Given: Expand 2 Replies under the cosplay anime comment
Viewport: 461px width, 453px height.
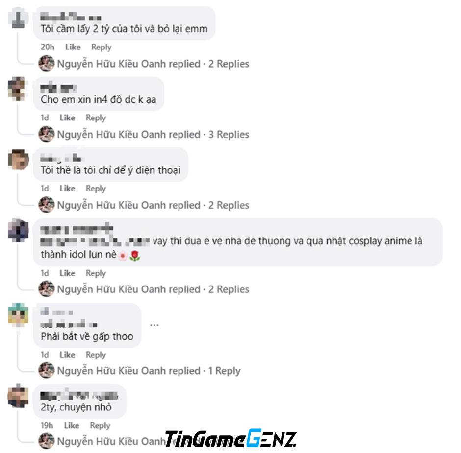Looking at the screenshot, I should (x=229, y=289).
